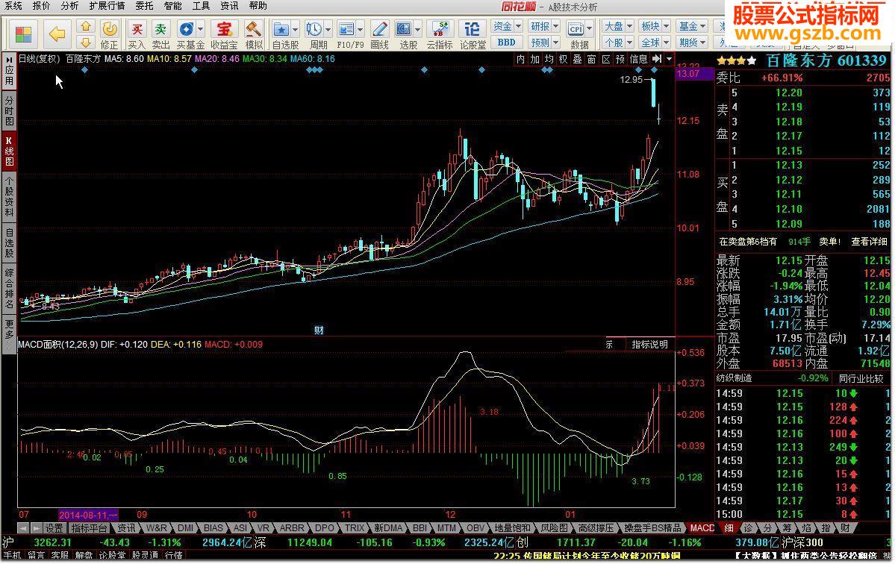Open the 板块 dropdown
Image resolution: width=895 pixels, height=564 pixels.
pos(655,26)
